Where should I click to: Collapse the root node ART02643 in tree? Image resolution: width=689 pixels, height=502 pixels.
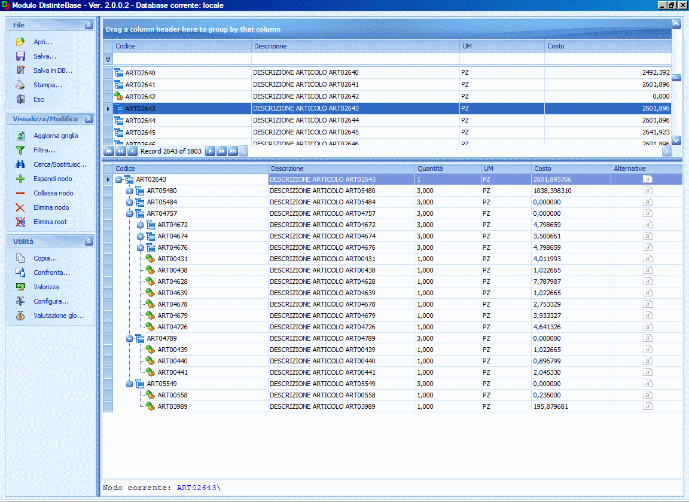coord(118,179)
